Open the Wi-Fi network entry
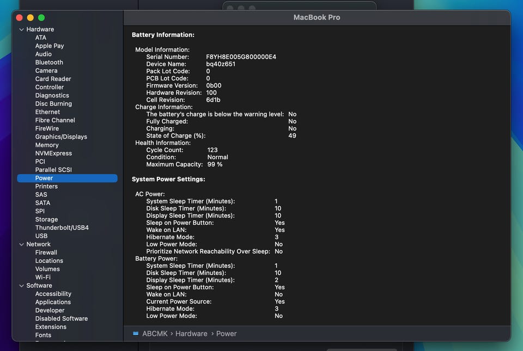This screenshot has width=523, height=351. [43, 277]
